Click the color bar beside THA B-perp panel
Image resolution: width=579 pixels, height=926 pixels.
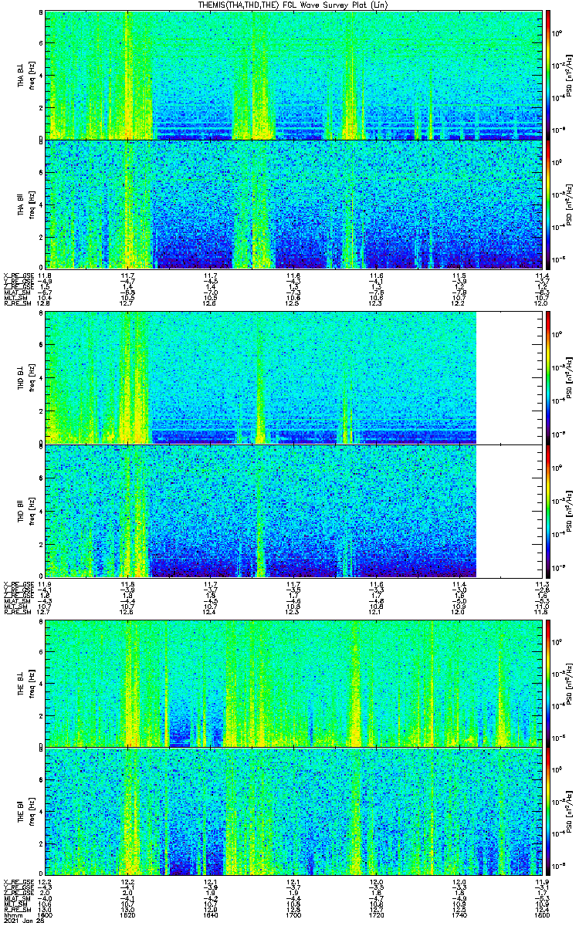tap(548, 74)
